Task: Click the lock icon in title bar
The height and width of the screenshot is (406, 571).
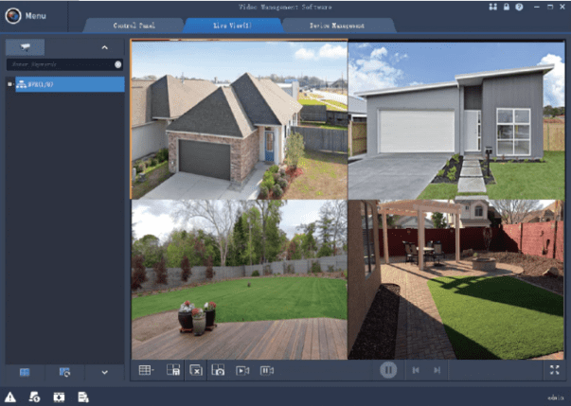Action: (x=506, y=8)
